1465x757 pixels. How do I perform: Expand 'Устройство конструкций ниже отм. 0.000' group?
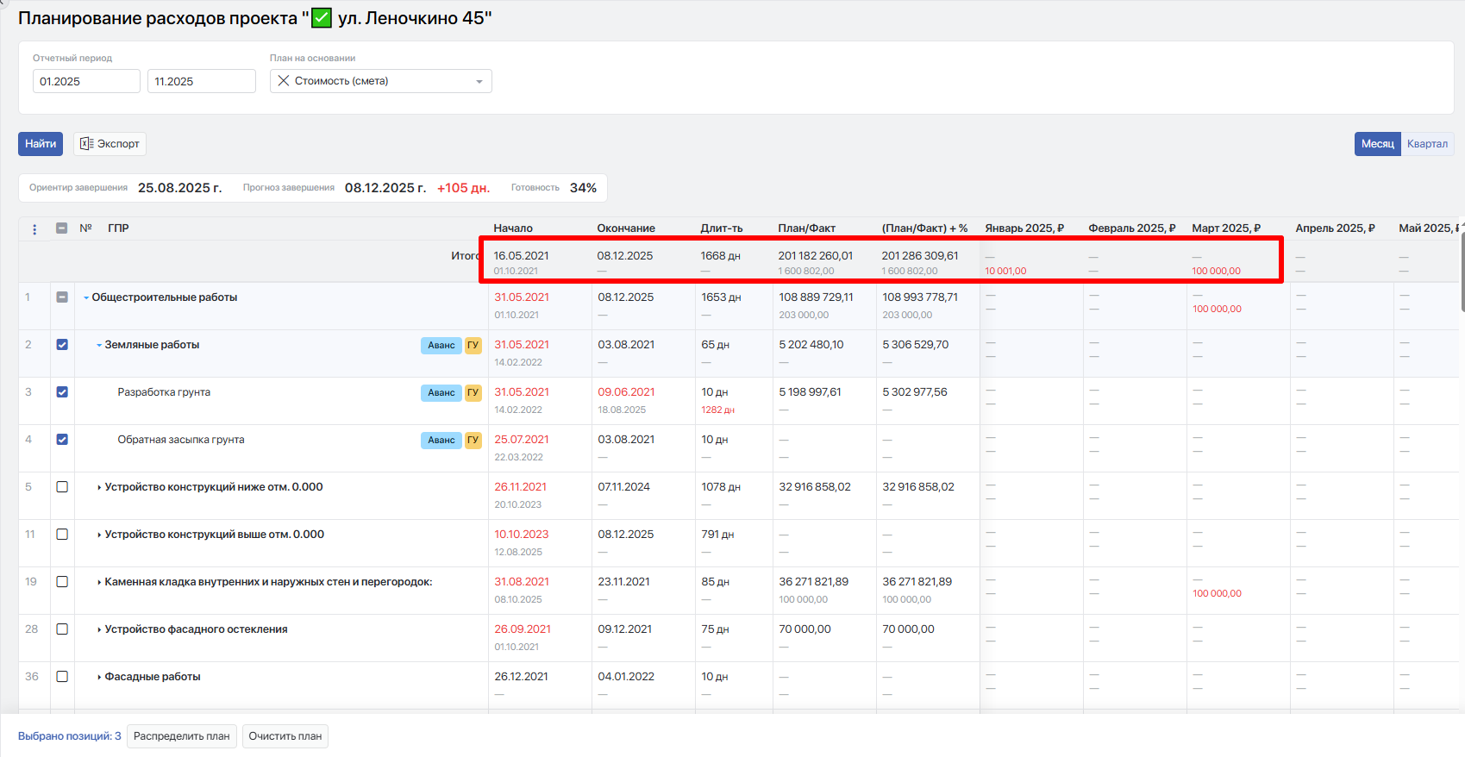click(x=99, y=488)
